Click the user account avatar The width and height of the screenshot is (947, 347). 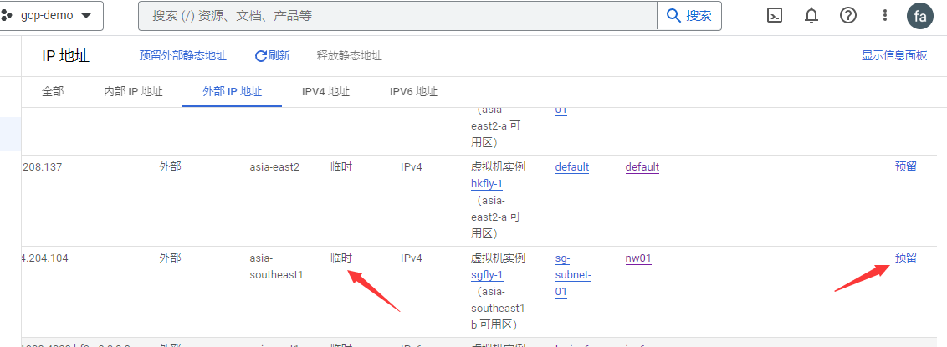(920, 16)
